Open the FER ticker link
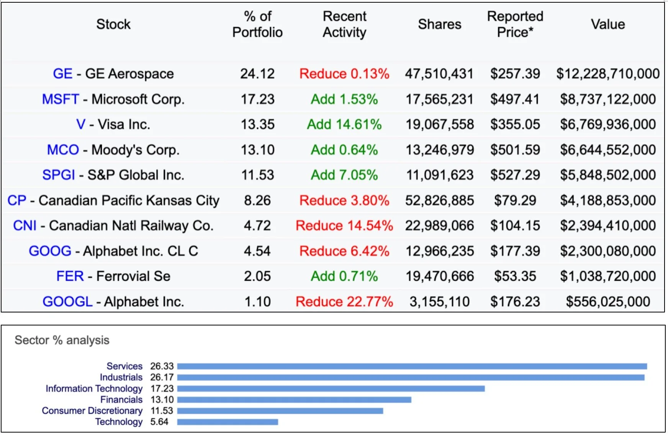668x436 pixels. 70,276
